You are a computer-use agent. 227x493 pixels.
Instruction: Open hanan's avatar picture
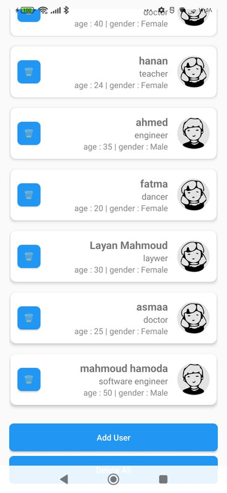click(193, 71)
